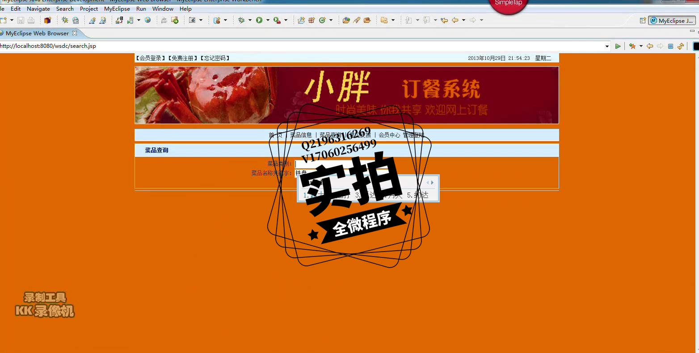This screenshot has height=353, width=699.
Task: Click the browser favorites star icon
Action: [x=632, y=46]
